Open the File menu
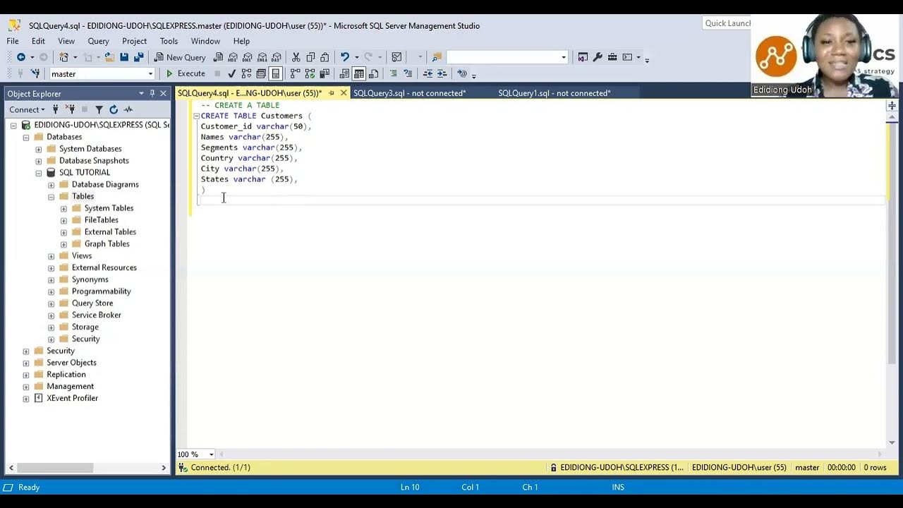The image size is (903, 508). click(13, 41)
